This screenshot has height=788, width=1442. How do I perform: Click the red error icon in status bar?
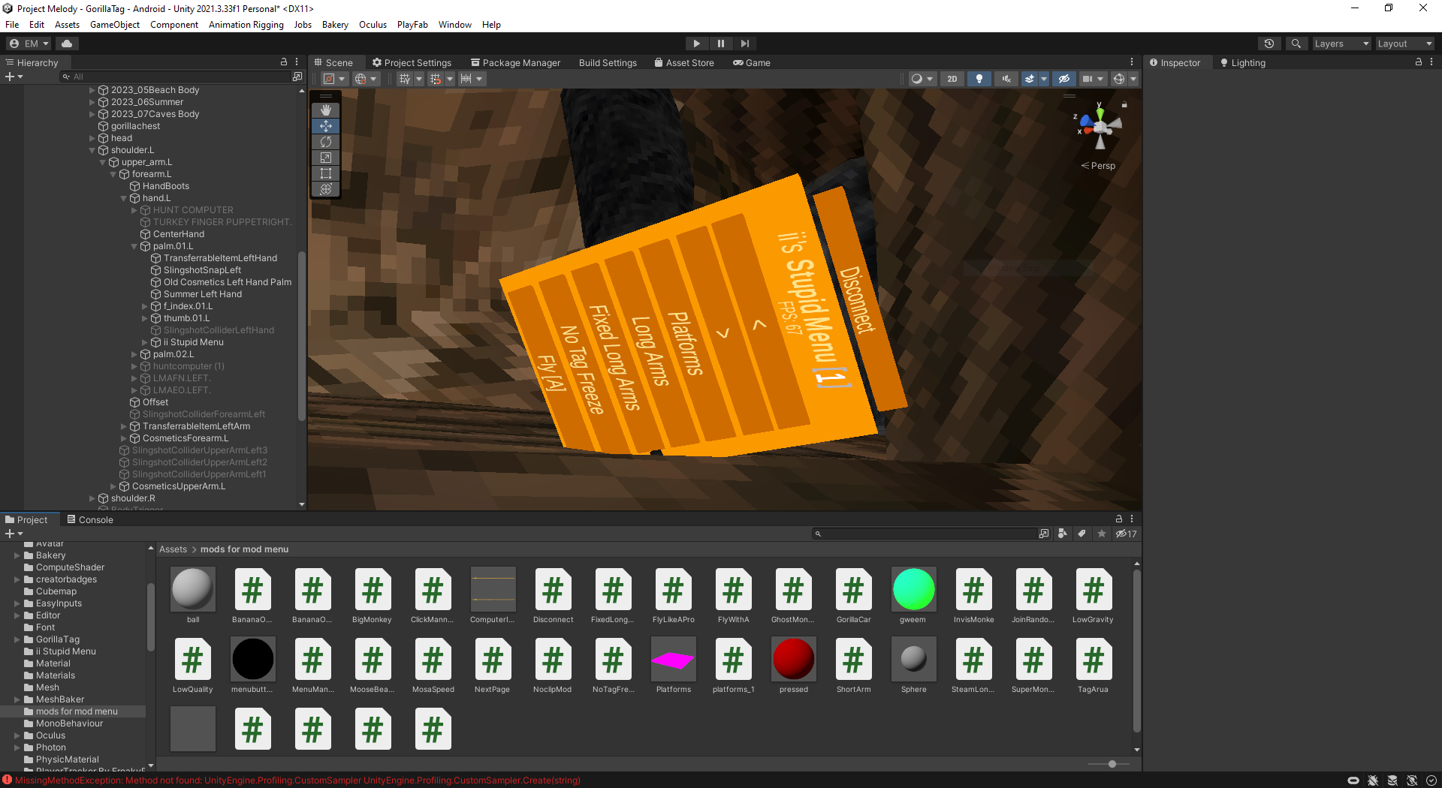pos(7,780)
